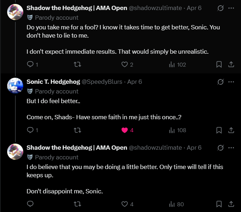
Task: Bookmark Shadow's "Don't disappoint me" tweet
Action: [x=219, y=204]
